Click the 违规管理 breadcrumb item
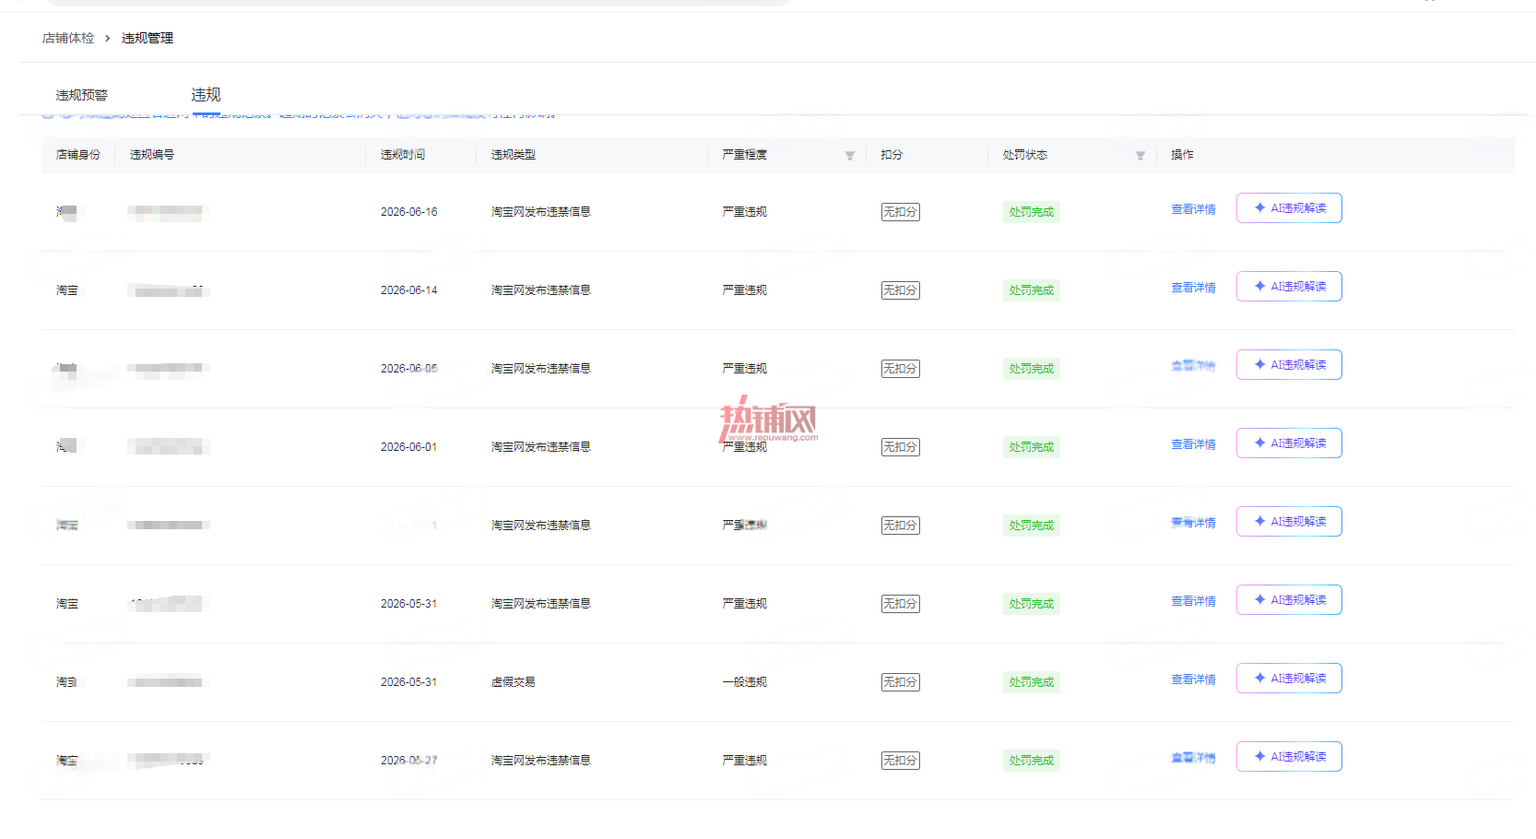 [x=148, y=38]
